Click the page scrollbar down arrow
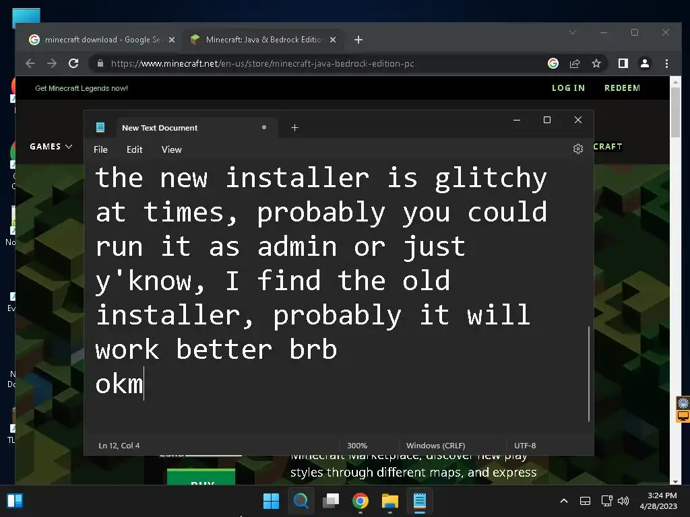Image resolution: width=690 pixels, height=517 pixels. point(675,481)
